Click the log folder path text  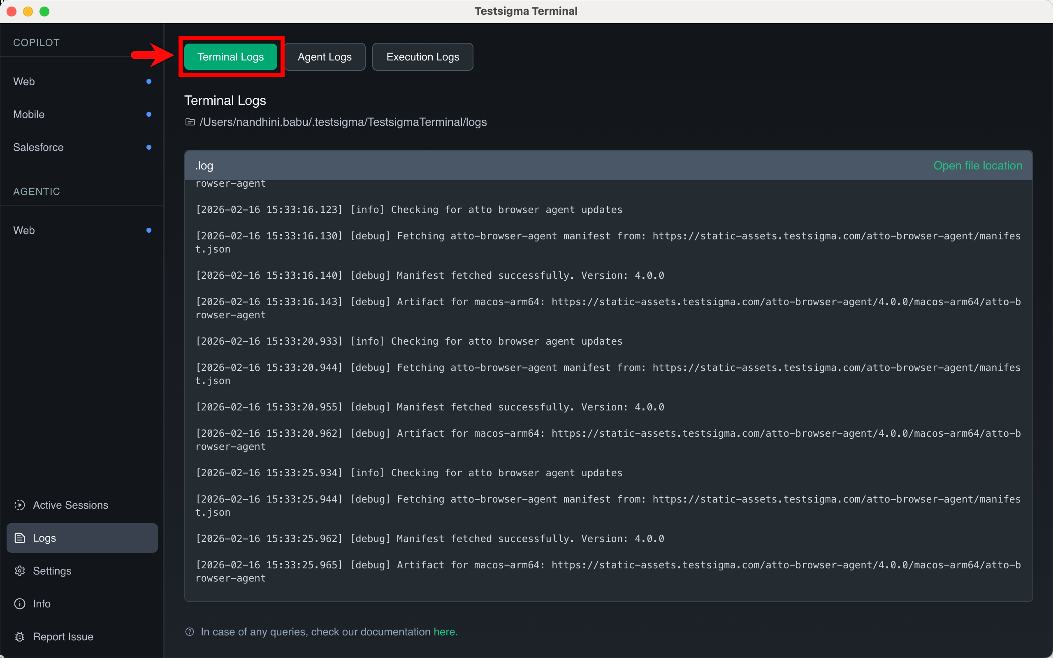[343, 122]
